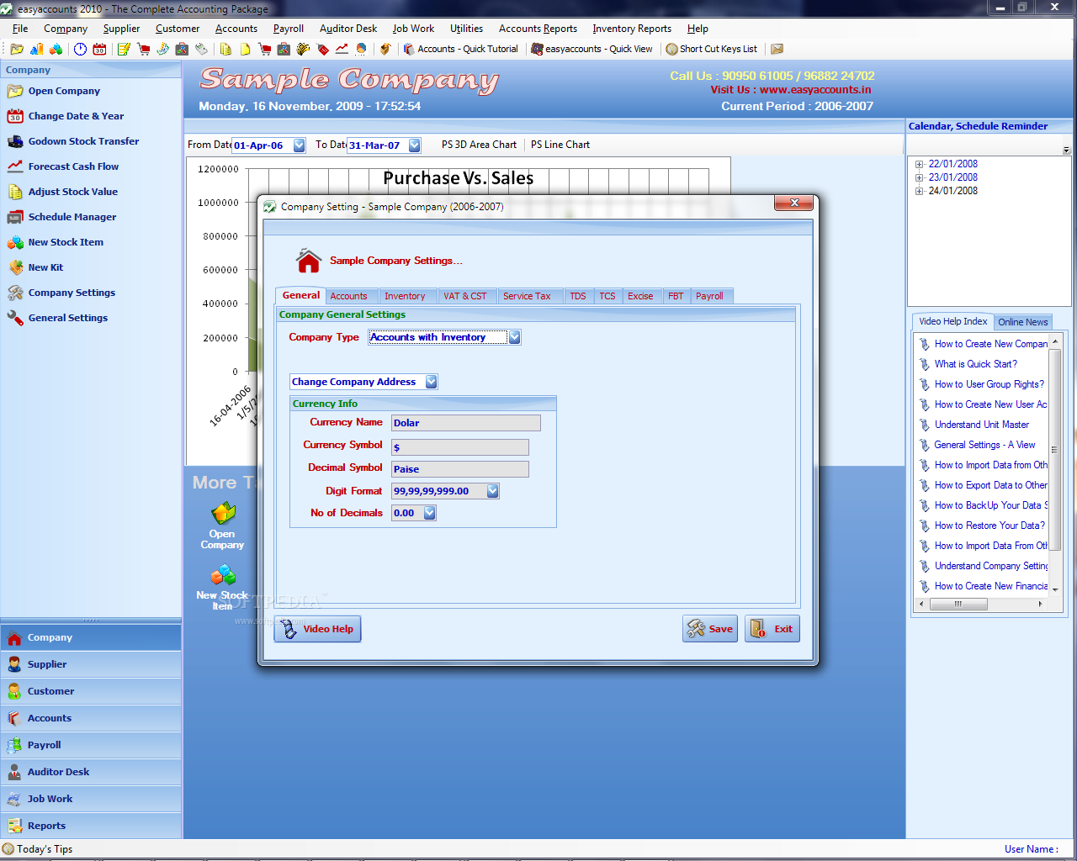This screenshot has height=861, width=1077.
Task: Click the Save button
Action: [711, 629]
